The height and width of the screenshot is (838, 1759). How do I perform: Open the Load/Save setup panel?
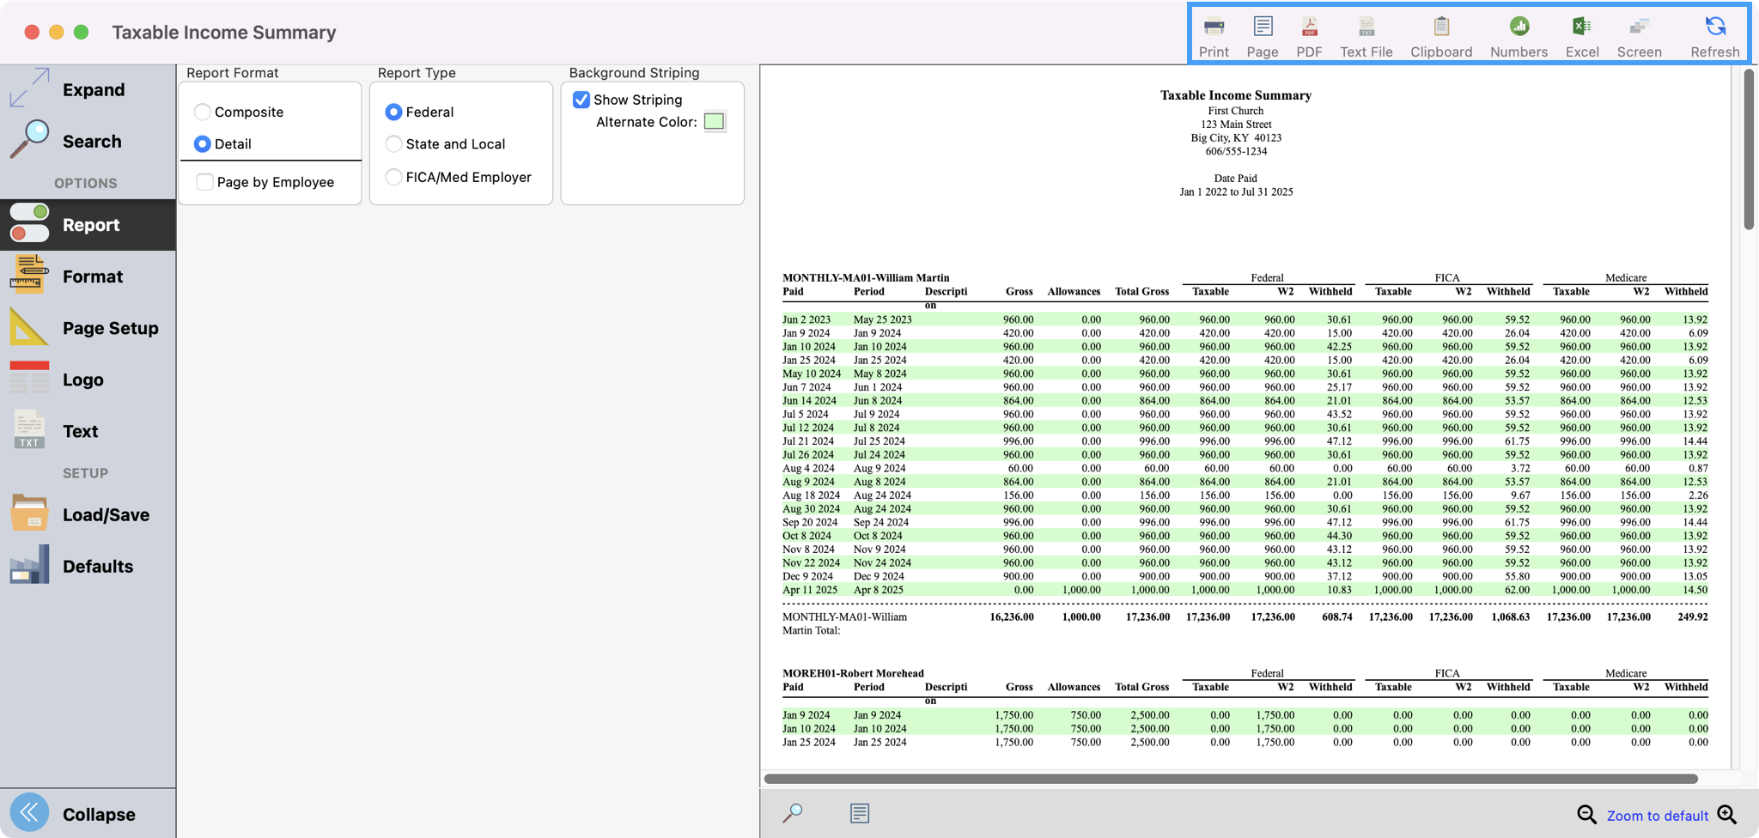click(105, 514)
